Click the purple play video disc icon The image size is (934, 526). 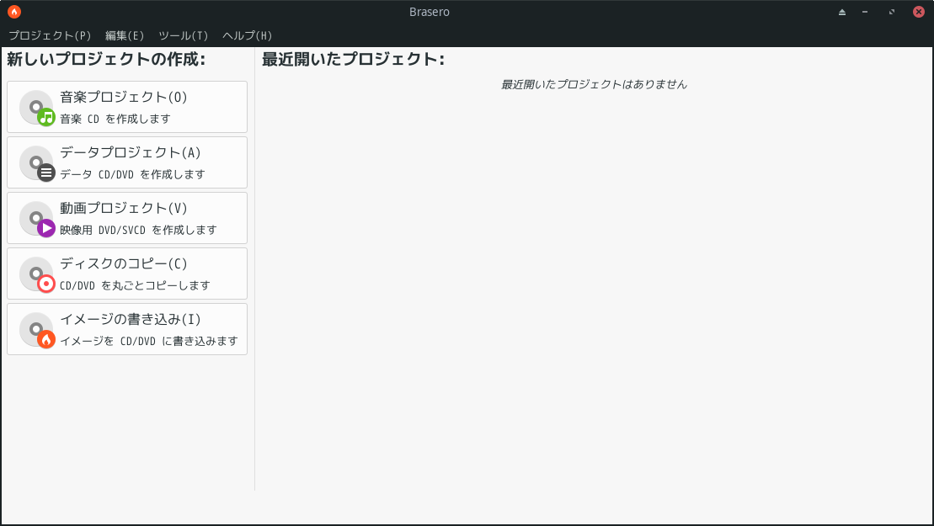37,218
